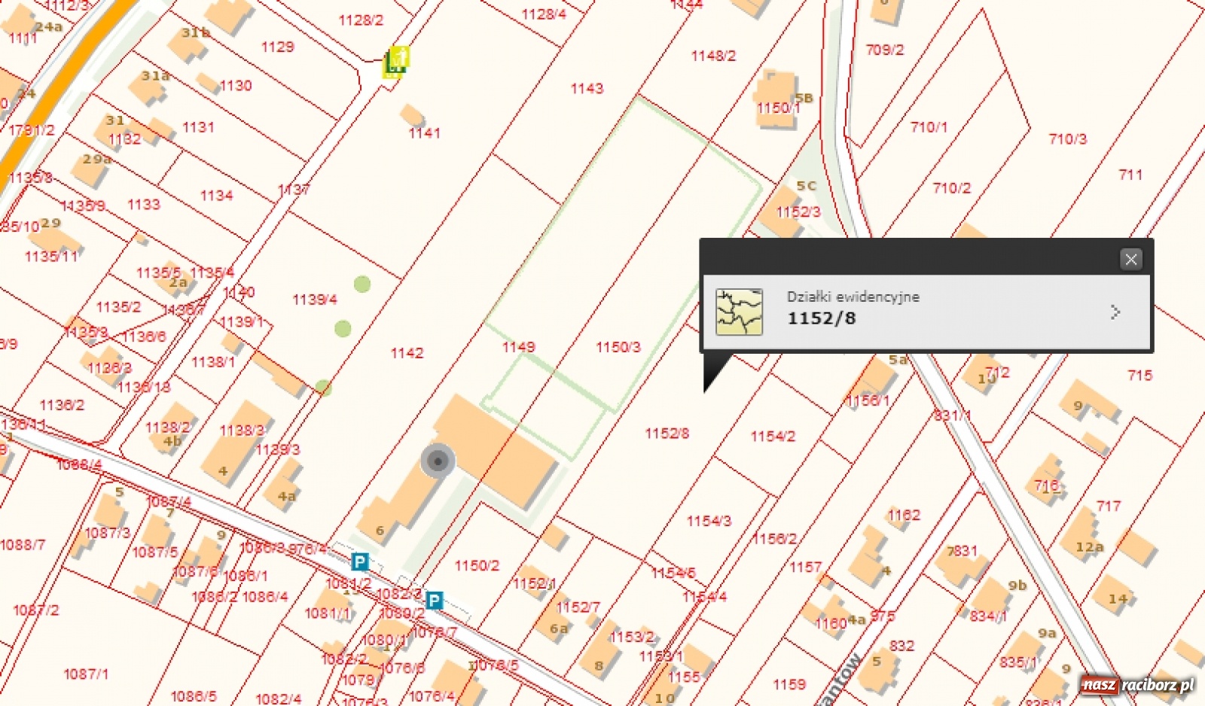Click the nasz raciborz.pl watermark logo

[x=1137, y=685]
